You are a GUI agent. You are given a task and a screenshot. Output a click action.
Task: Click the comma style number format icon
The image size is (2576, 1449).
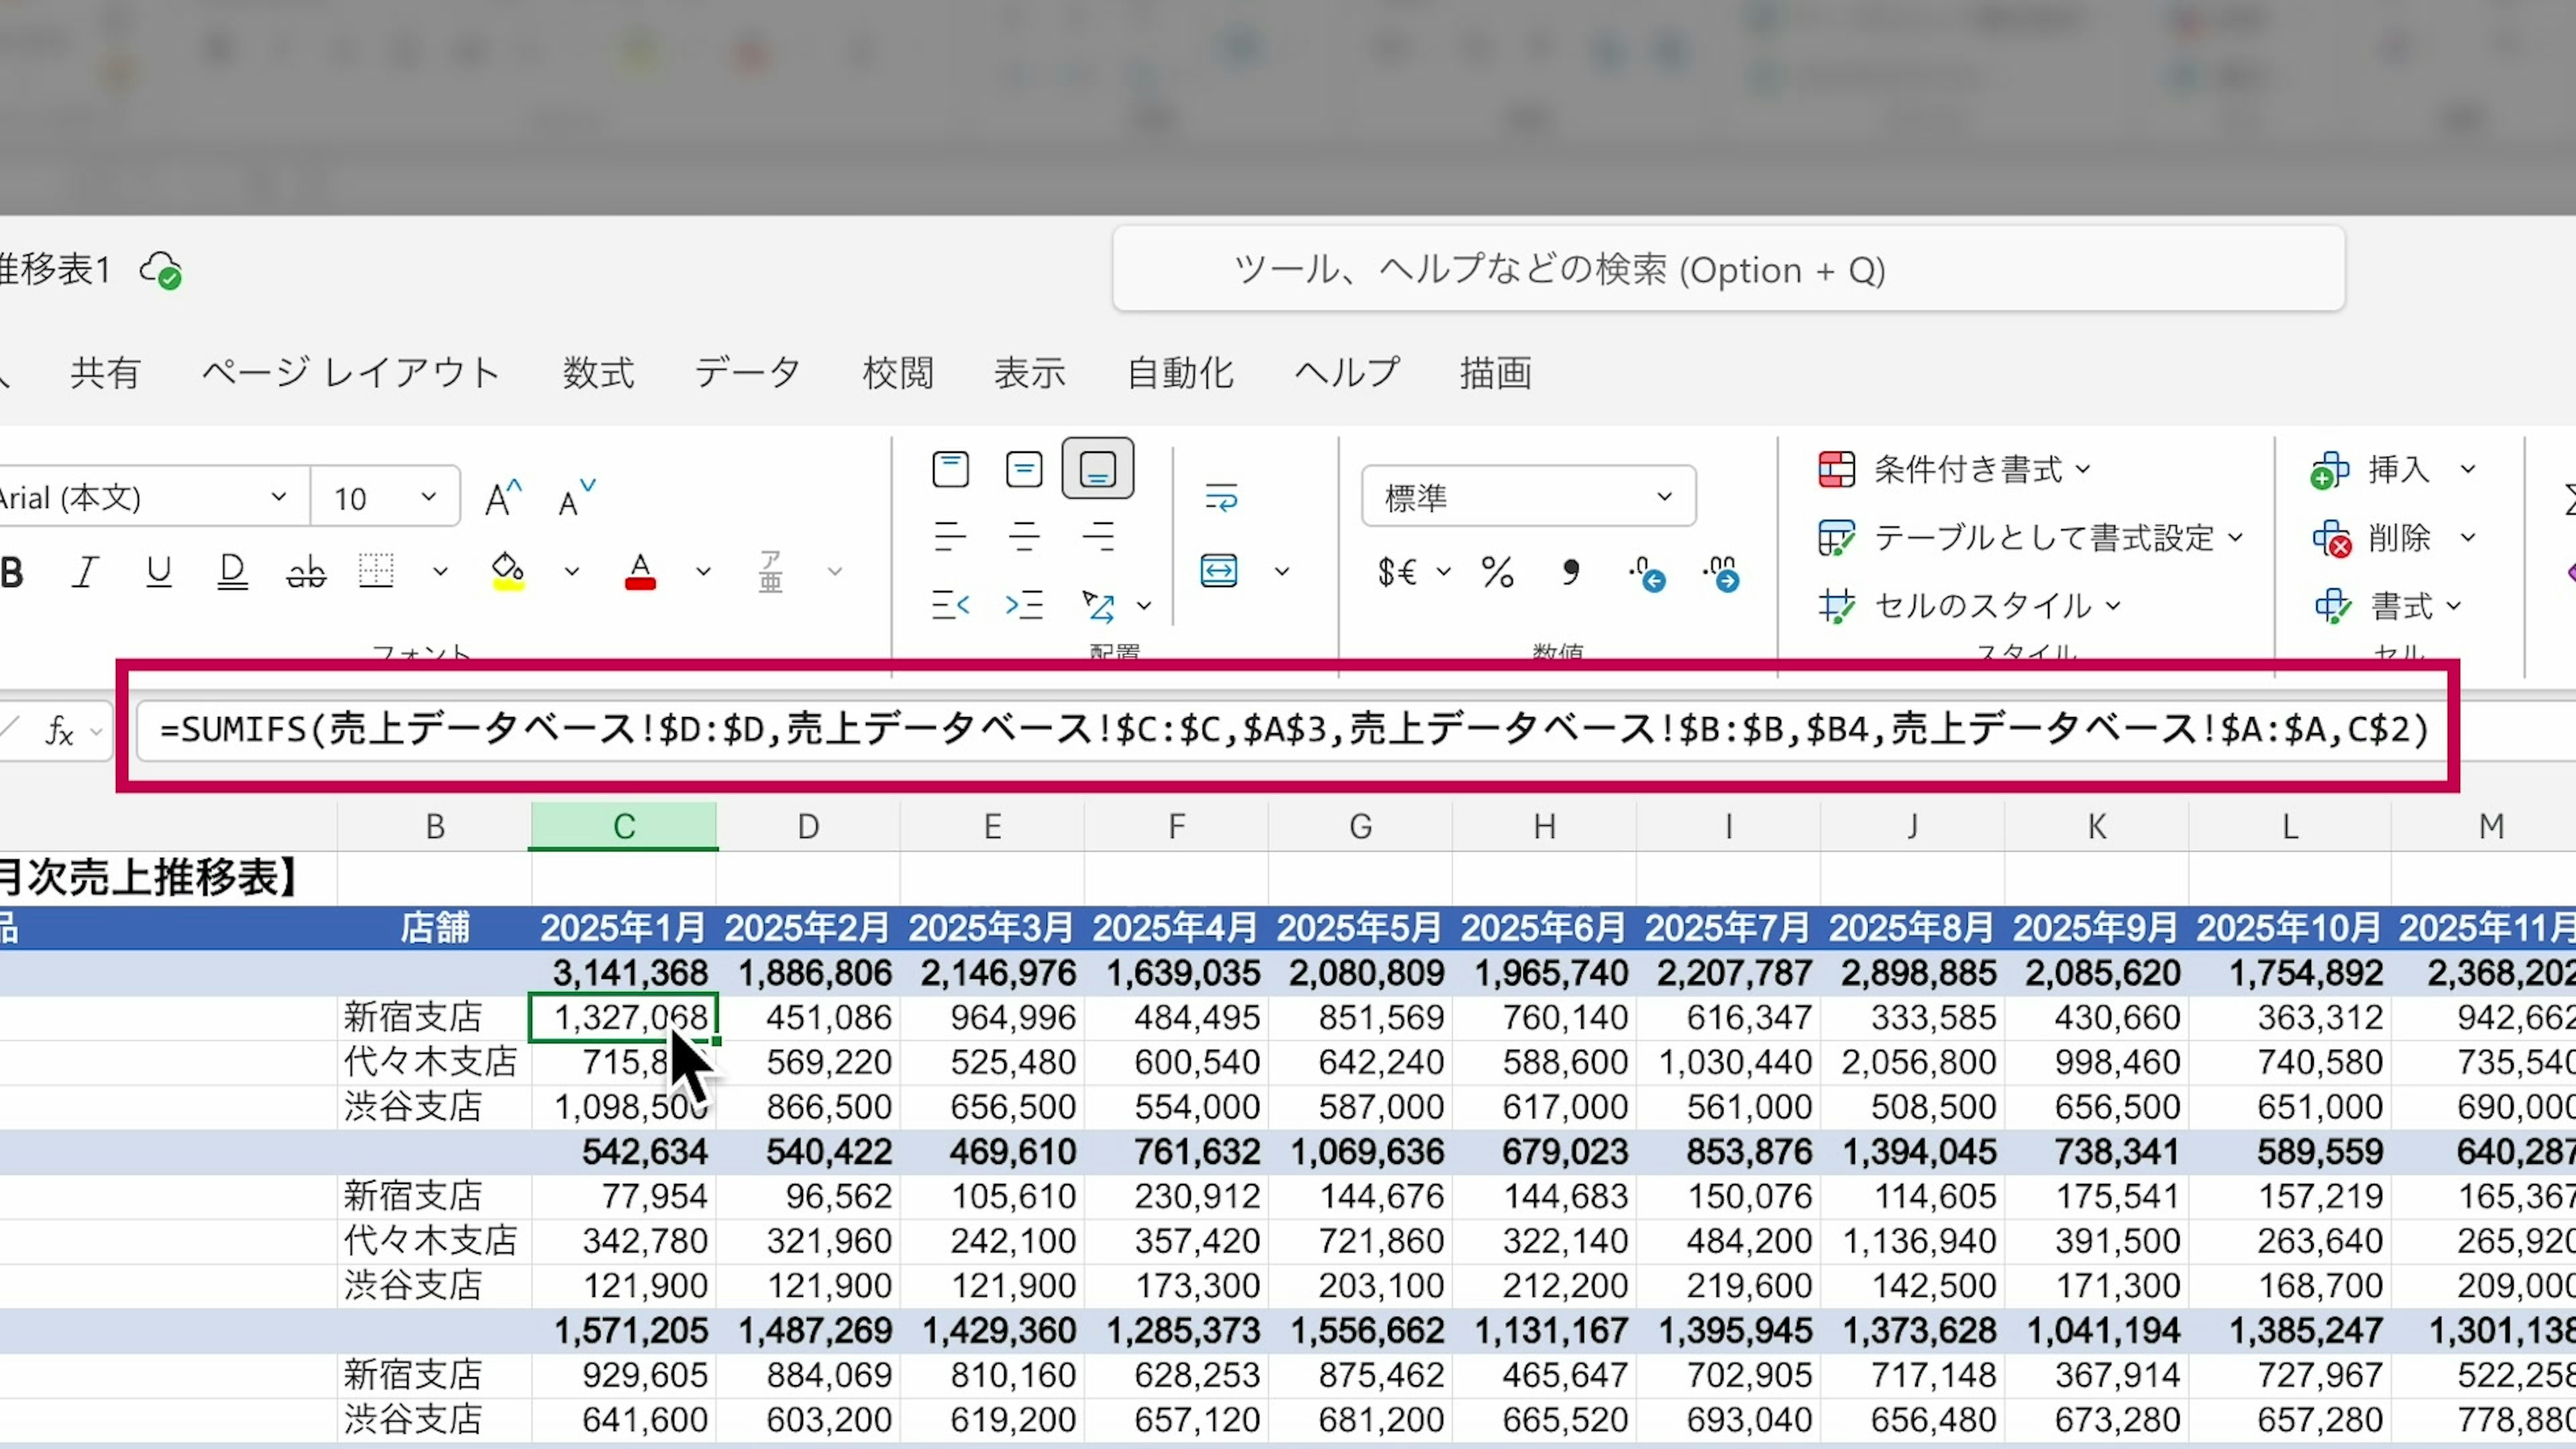point(1570,573)
